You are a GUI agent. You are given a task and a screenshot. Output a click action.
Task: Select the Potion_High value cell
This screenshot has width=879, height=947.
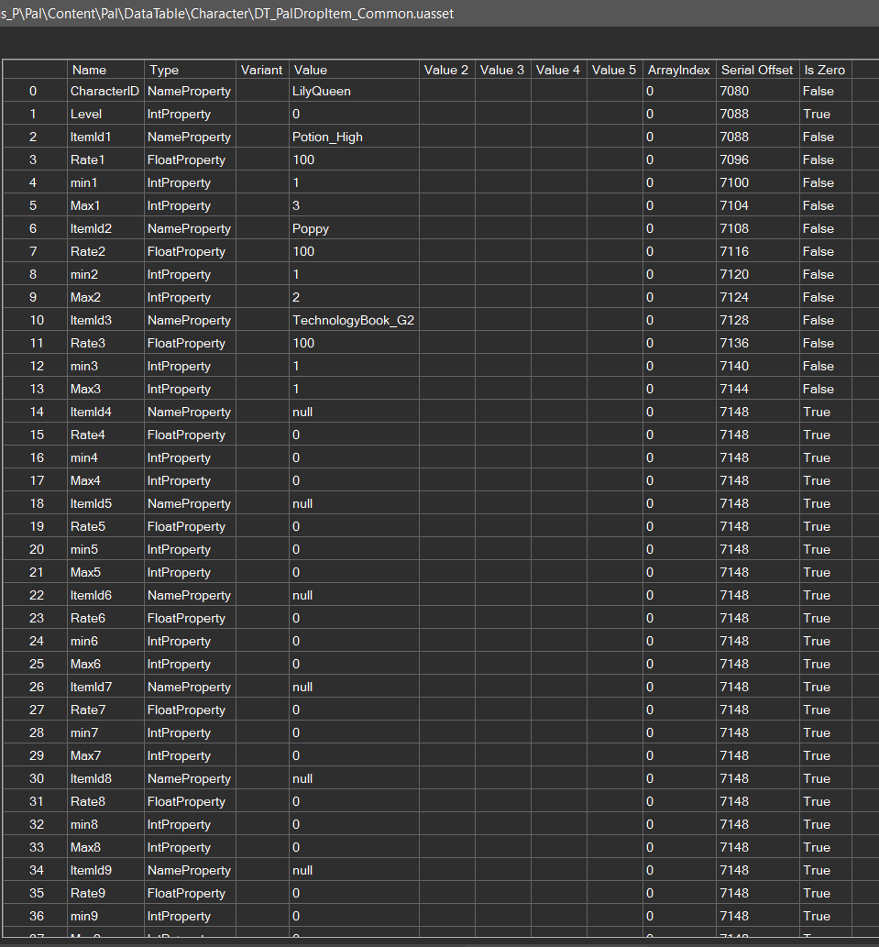pos(355,138)
